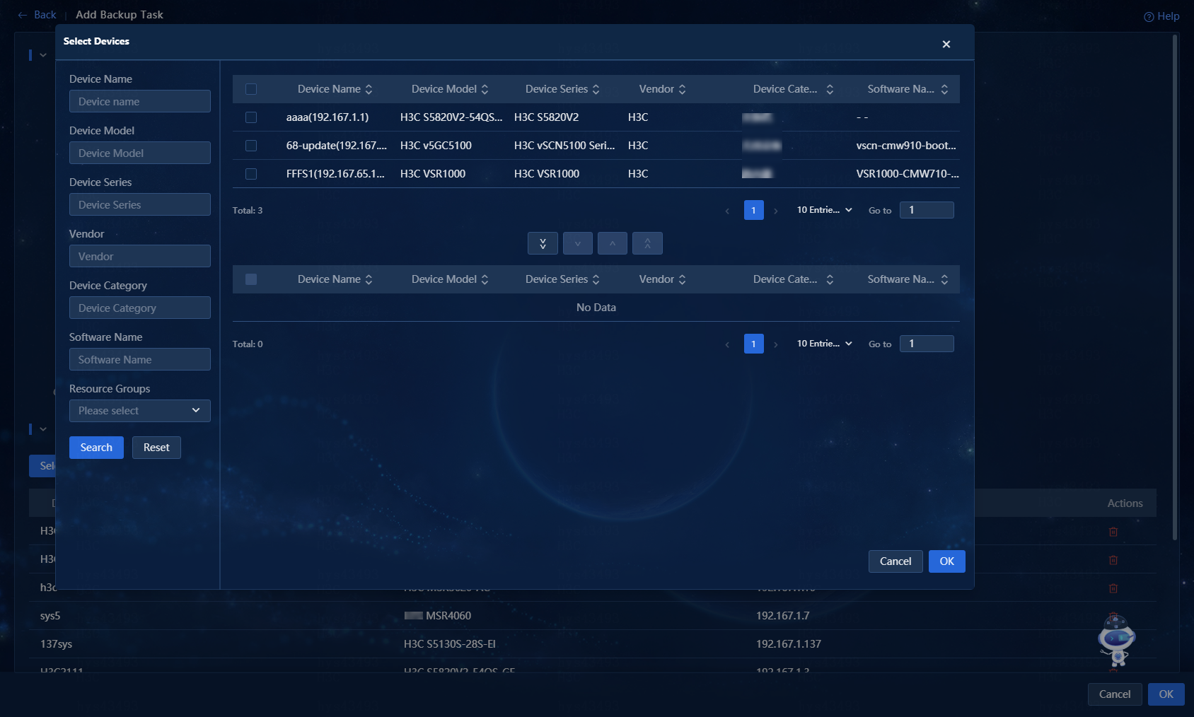
Task: Select the H3C v5GC5100 model cell
Action: [436, 146]
